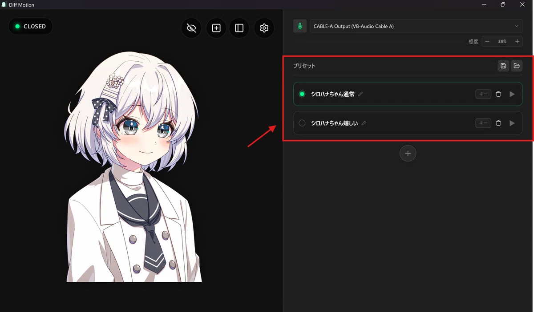Click the ±0% sensitivity value

502,41
